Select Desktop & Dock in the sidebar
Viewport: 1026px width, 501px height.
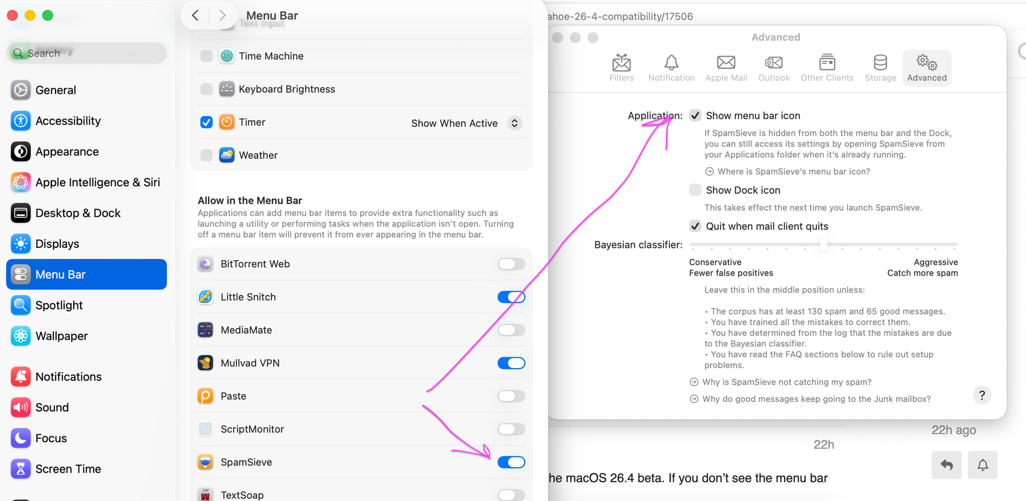[78, 213]
